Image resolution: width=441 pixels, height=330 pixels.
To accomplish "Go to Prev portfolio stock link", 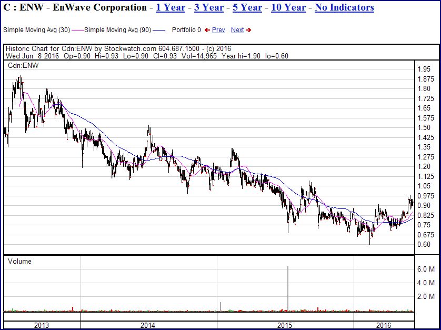I will [x=218, y=30].
